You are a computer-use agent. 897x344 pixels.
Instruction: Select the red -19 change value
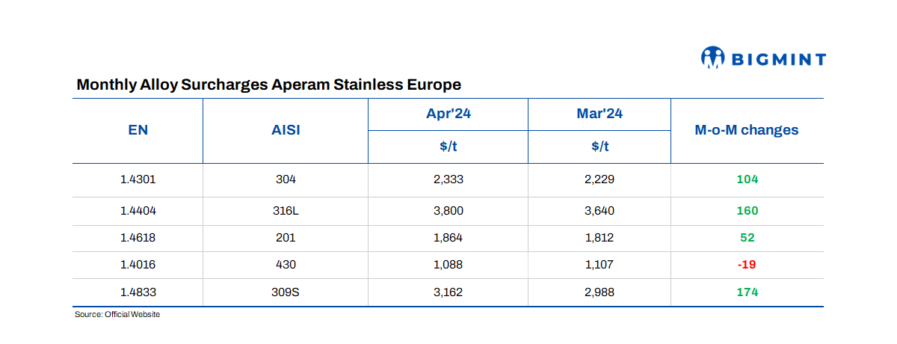(747, 265)
